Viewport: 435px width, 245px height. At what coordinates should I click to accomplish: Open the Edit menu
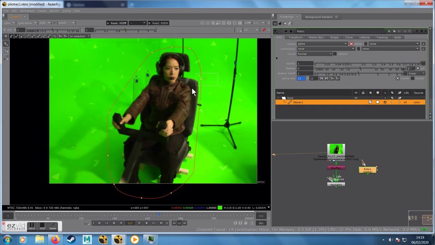[14, 11]
